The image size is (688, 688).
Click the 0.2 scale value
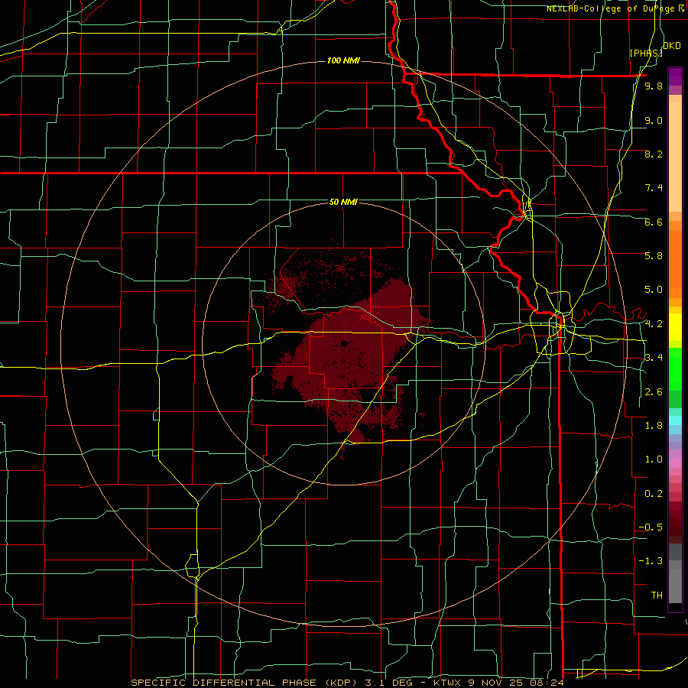(654, 494)
